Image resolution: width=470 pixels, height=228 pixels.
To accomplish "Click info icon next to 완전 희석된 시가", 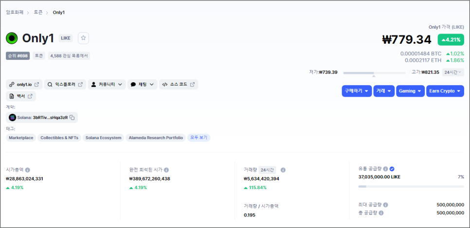I will pos(166,170).
